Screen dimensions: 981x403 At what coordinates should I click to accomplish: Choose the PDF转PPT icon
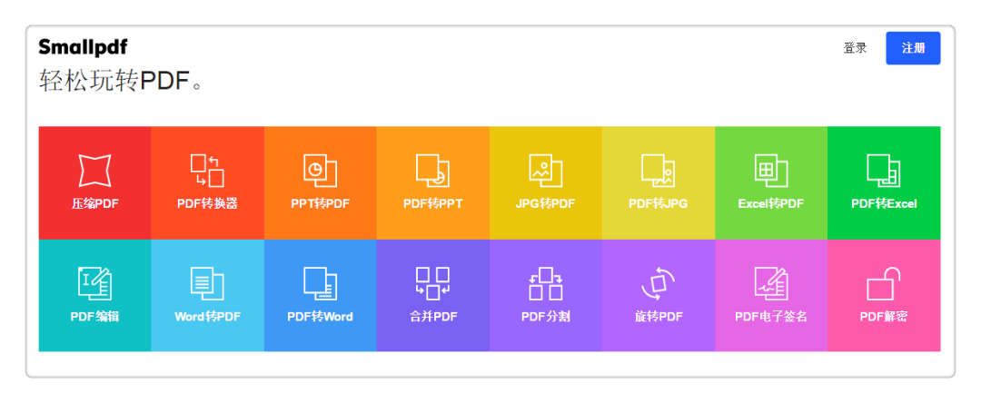[432, 170]
